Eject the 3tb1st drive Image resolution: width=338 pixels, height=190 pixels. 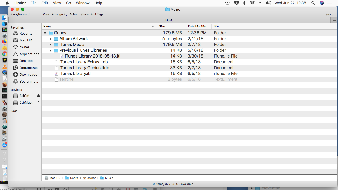coord(39,96)
